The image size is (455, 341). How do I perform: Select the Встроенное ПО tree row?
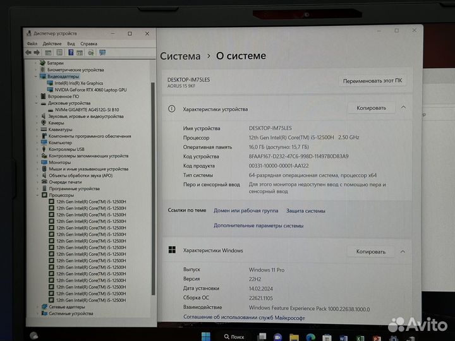coord(63,96)
